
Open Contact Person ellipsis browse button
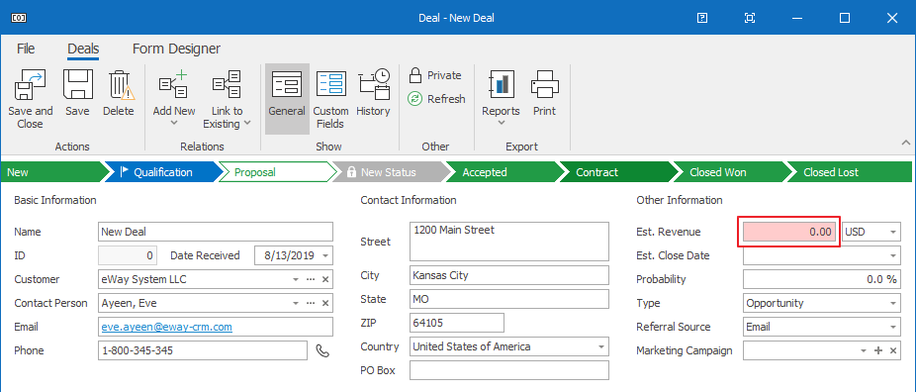(311, 303)
